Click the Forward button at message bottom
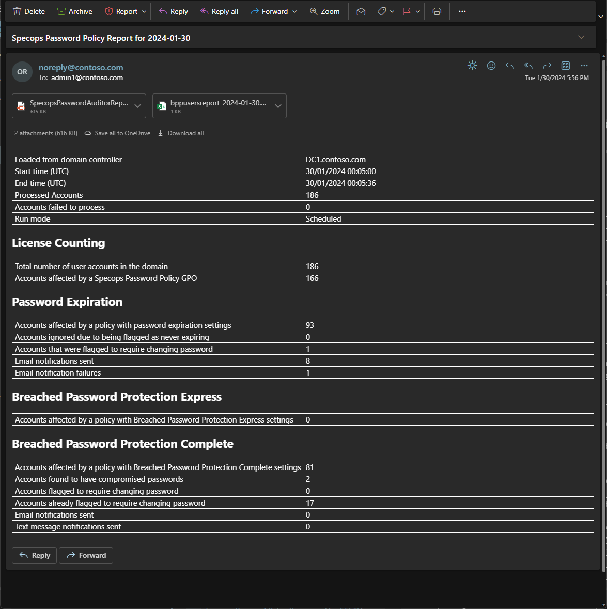 86,555
